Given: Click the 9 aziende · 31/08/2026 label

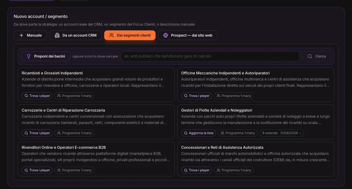Looking at the screenshot, I should (280, 133).
